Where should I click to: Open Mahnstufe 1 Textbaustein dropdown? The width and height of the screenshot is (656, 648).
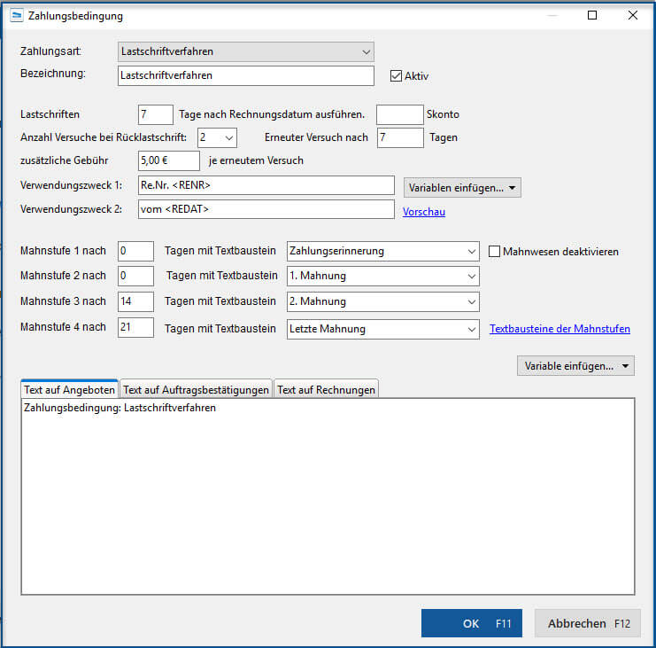pyautogui.click(x=383, y=251)
